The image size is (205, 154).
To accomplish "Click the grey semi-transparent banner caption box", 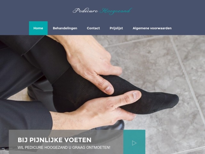I will 66,142.
